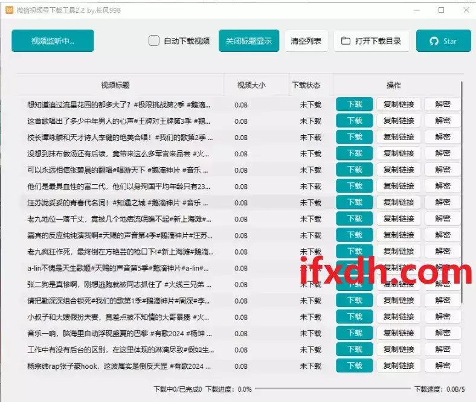Download the 音乐一响 video
This screenshot has height=402, width=476.
click(355, 333)
